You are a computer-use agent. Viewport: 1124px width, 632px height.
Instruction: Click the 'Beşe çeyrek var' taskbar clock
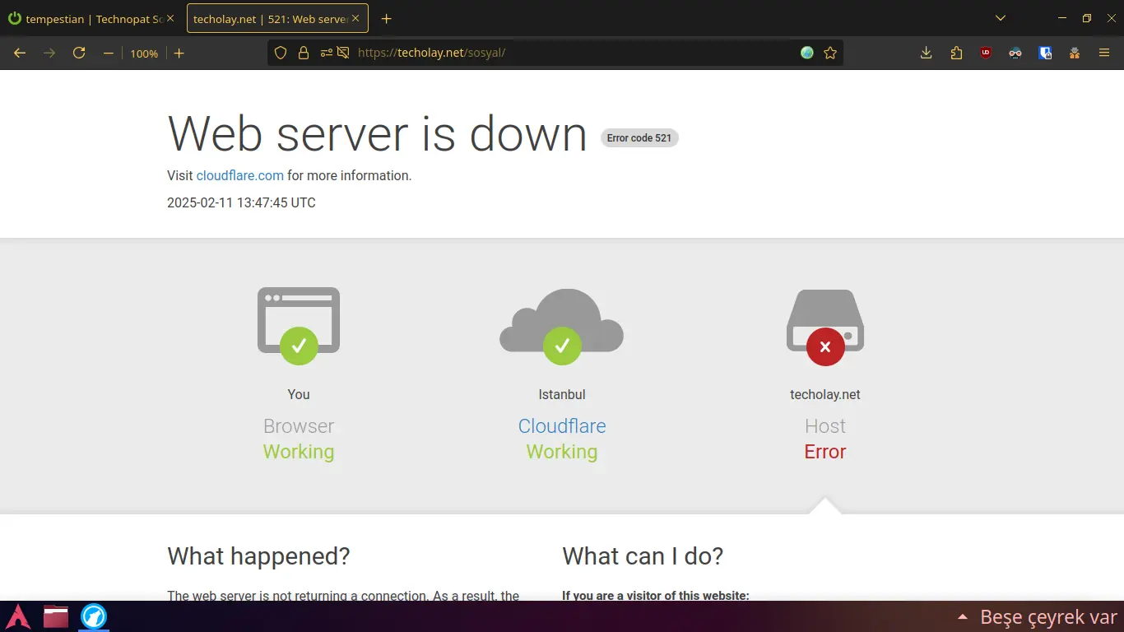click(x=1048, y=616)
